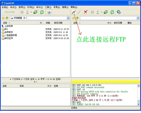Expand the local drive path dropdown arrow
The width and height of the screenshot is (141, 113).
coord(68,18)
